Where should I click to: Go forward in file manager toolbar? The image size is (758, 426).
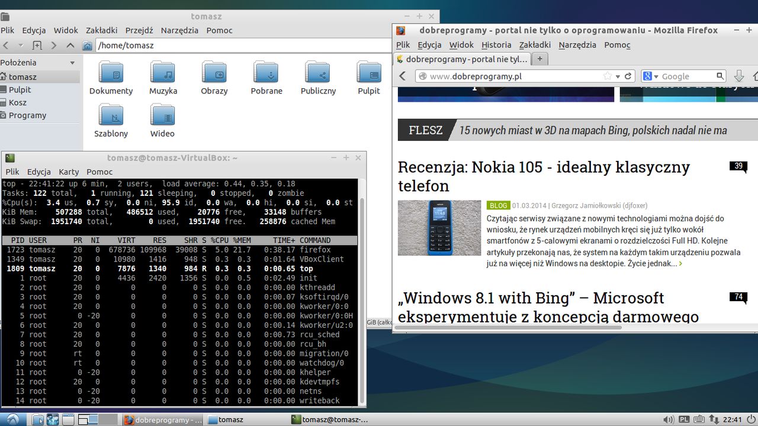click(x=54, y=46)
